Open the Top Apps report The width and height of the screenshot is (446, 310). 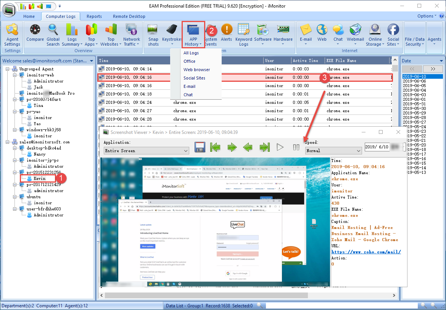[91, 35]
